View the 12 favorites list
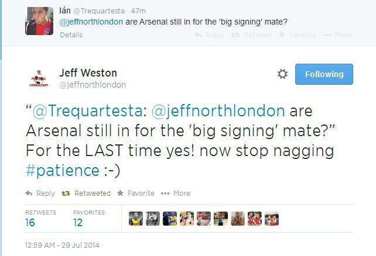 [78, 223]
